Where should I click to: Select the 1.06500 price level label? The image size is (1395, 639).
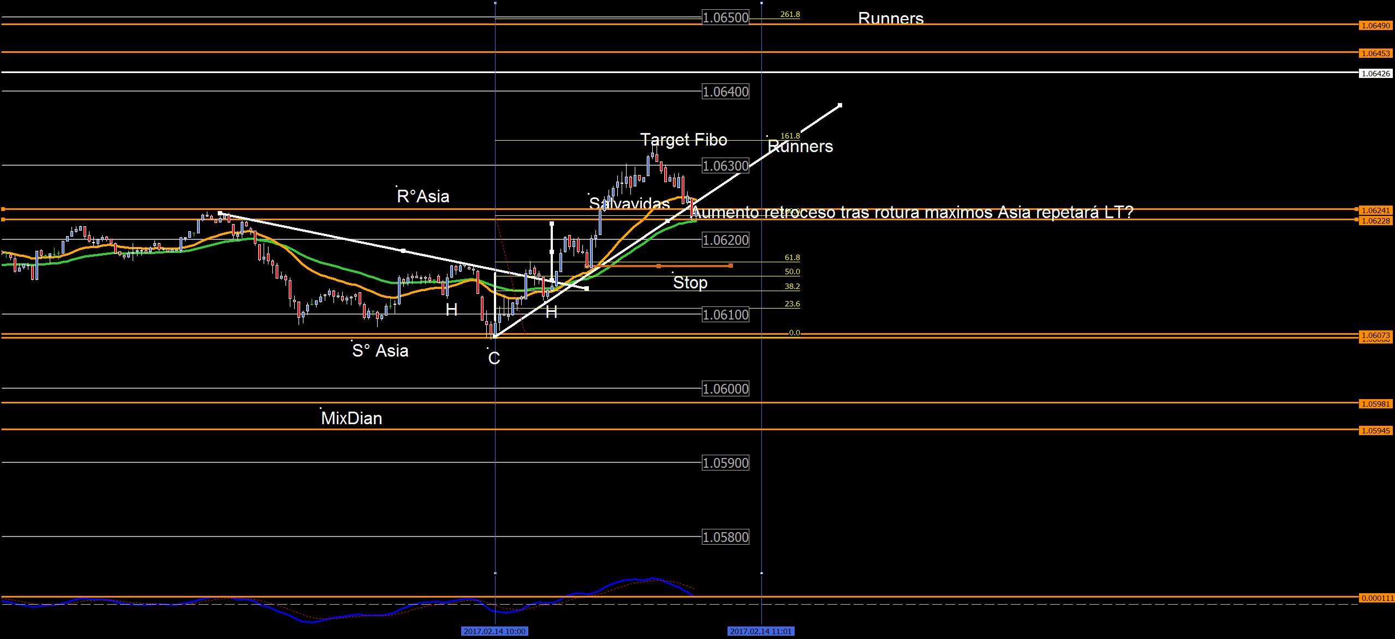point(725,17)
